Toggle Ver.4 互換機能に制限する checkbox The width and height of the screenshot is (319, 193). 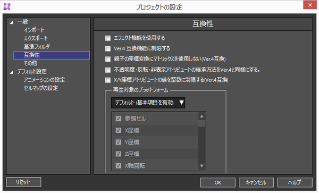coord(108,48)
